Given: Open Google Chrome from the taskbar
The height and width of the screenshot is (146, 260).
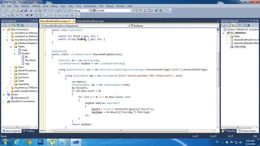Looking at the screenshot, I should point(29,142).
